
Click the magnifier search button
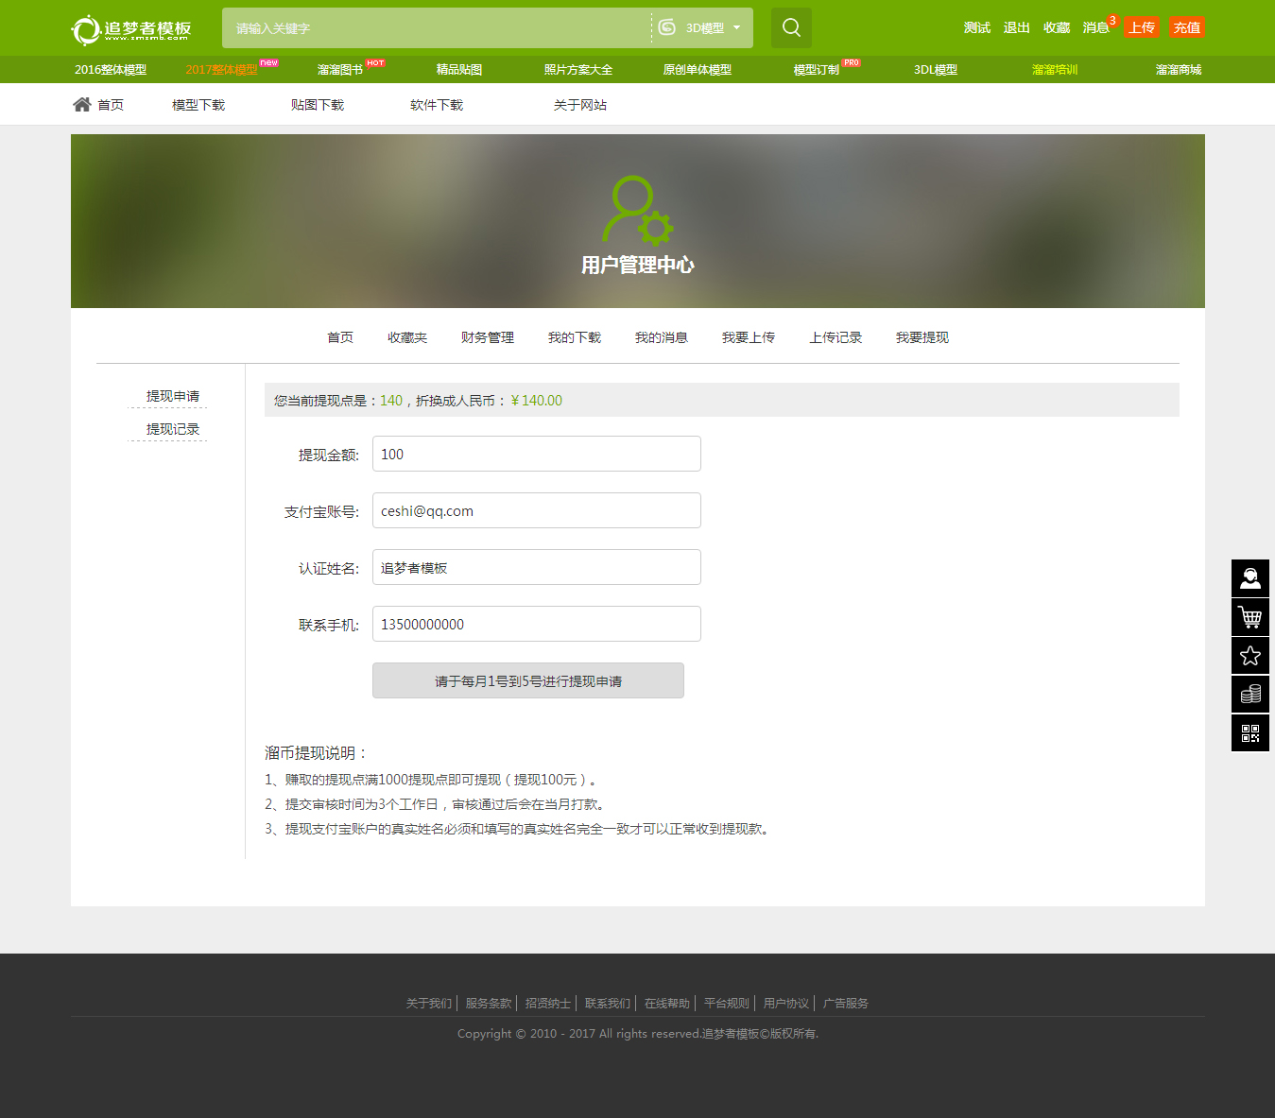pos(791,28)
